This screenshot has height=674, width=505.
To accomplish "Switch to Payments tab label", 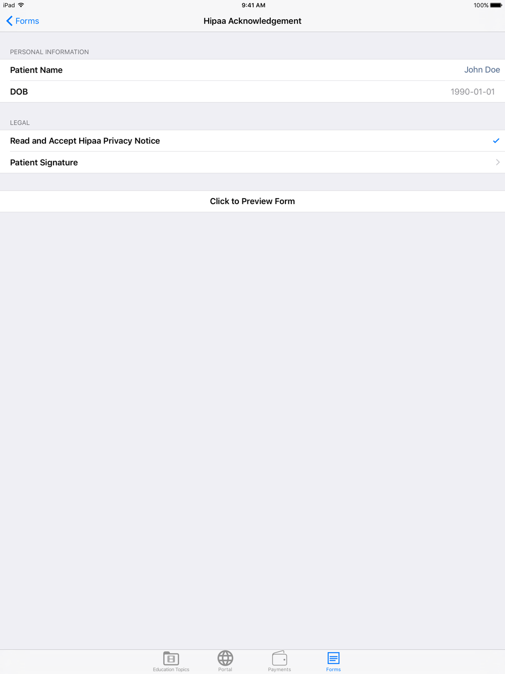I will point(279,669).
